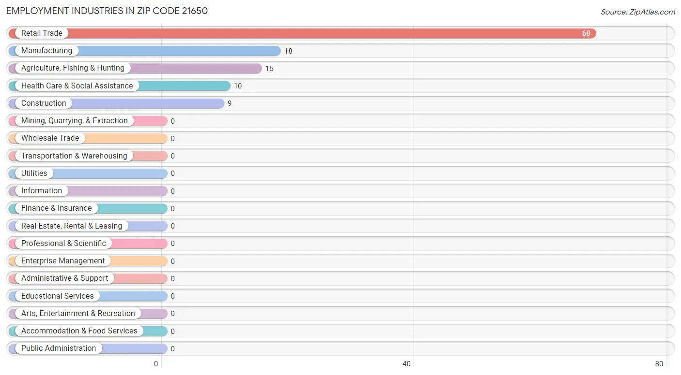This screenshot has height=375, width=681.
Task: Click the Source: ZipAtlas.com credit
Action: (638, 12)
